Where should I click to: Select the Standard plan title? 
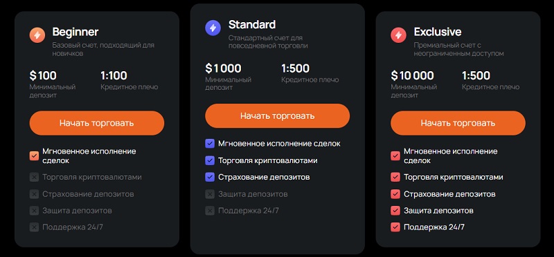pos(252,25)
